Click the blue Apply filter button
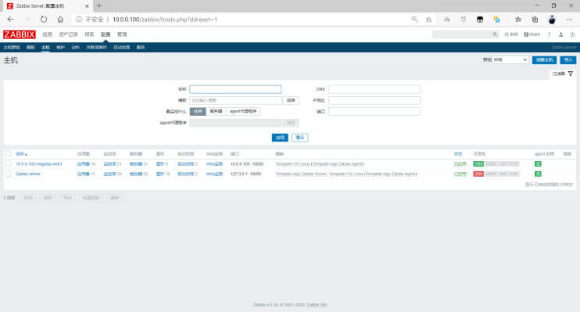 280,138
